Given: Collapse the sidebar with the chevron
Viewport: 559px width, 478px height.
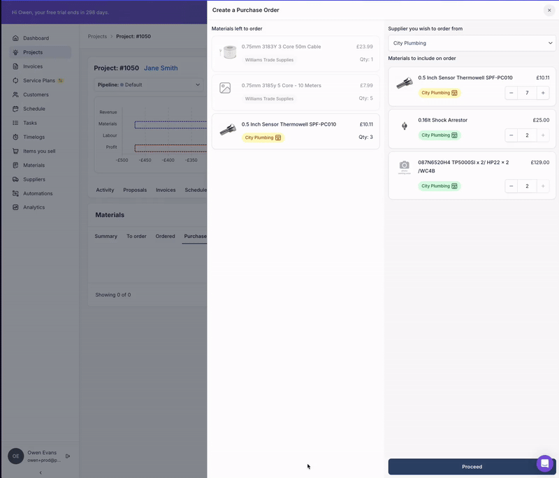Looking at the screenshot, I should [x=40, y=472].
